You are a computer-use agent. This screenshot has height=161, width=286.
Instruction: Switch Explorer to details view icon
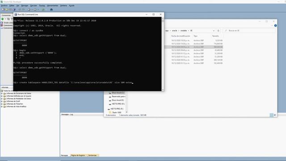coord(271,115)
